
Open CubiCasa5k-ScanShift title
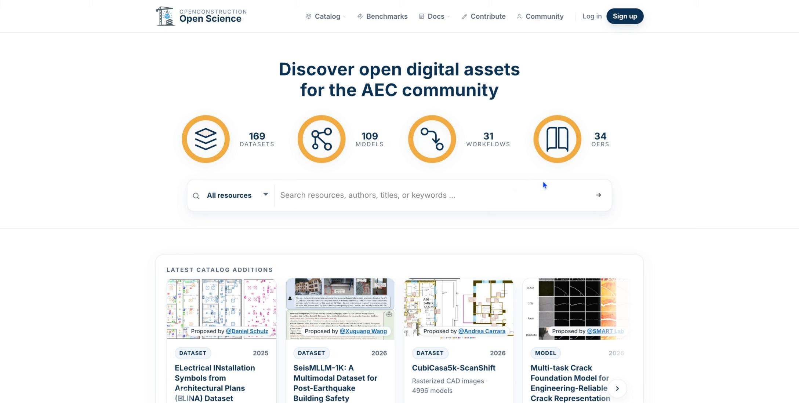tap(454, 368)
